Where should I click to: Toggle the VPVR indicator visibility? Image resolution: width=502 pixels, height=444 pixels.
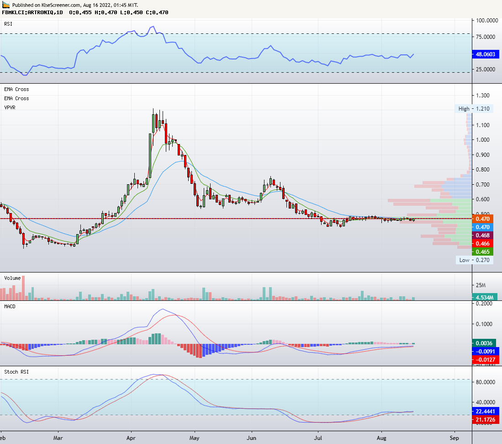[x=9, y=107]
